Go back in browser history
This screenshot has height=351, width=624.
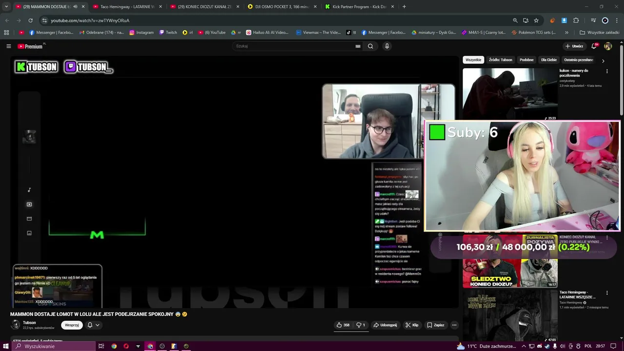[7, 20]
